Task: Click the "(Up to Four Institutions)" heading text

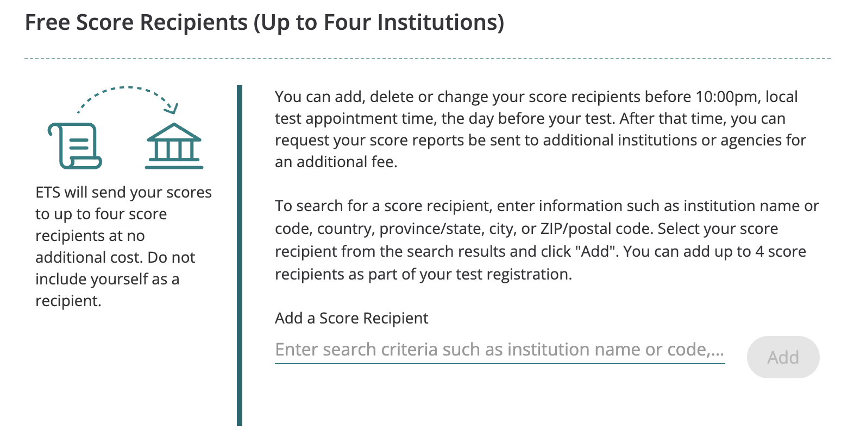Action: coord(379,23)
